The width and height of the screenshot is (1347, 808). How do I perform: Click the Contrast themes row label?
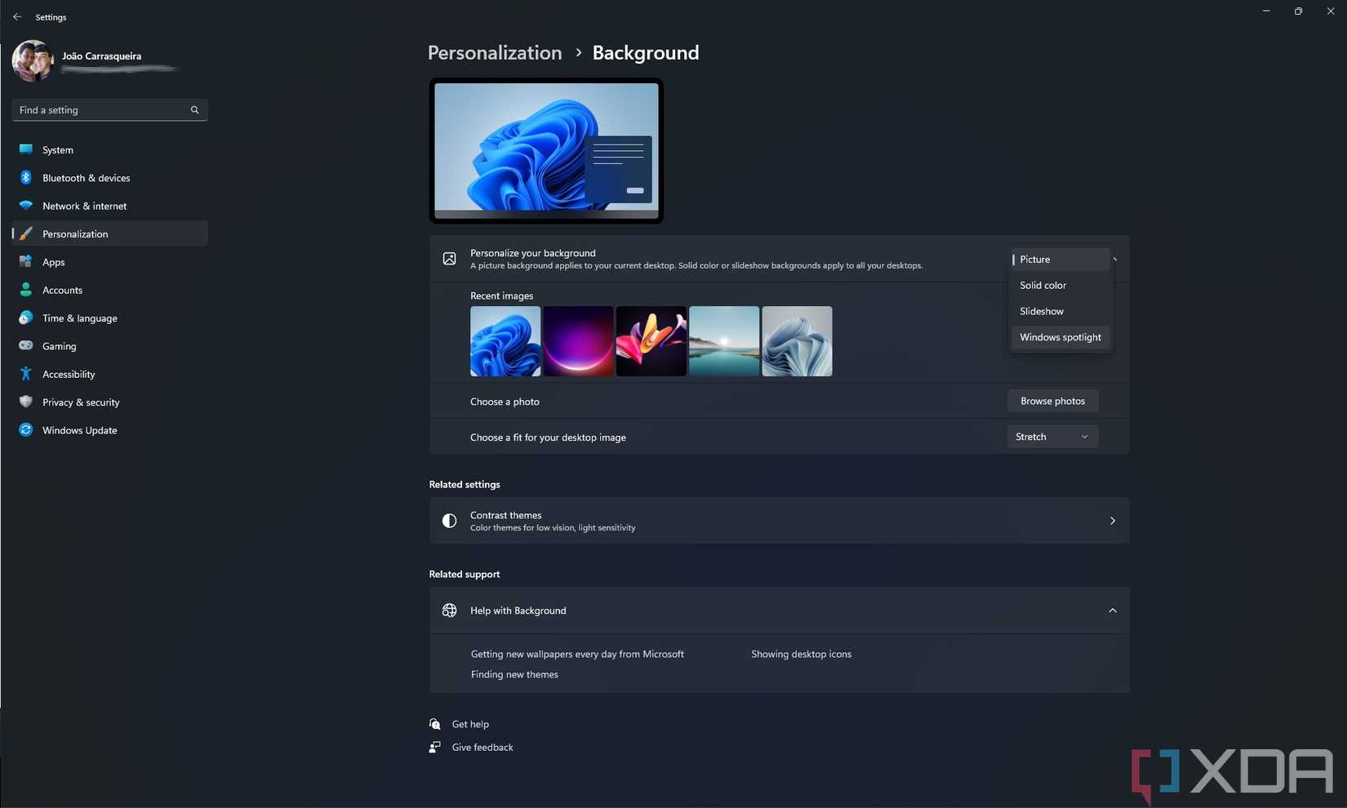coord(505,515)
